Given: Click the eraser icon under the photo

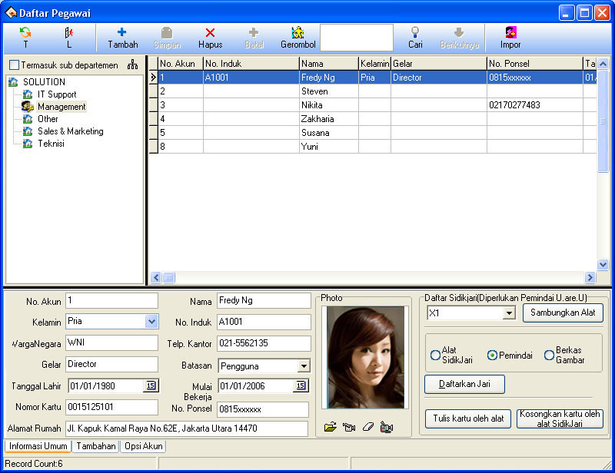Looking at the screenshot, I should tap(368, 427).
